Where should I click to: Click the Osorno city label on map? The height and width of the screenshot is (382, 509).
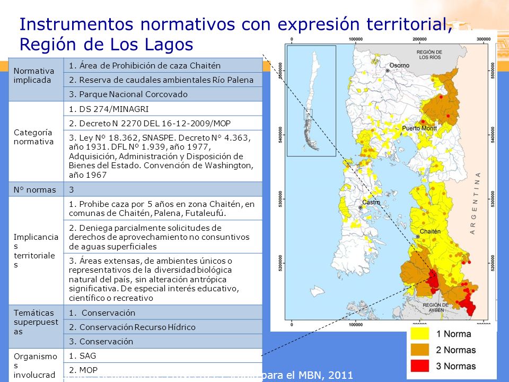(x=399, y=65)
